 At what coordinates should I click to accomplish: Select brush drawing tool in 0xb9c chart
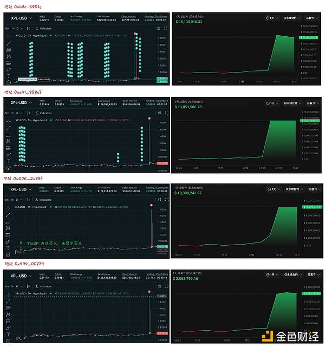coord(9,70)
